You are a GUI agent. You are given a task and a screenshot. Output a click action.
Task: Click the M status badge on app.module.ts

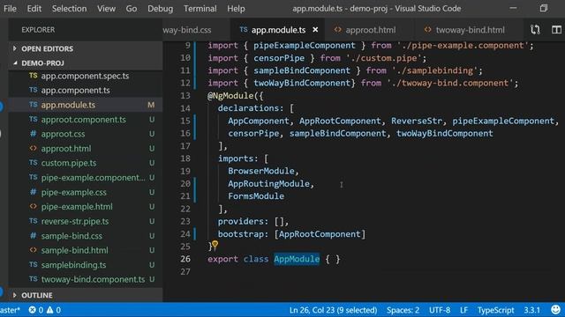[151, 105]
